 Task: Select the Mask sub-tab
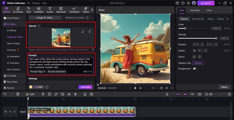tap(211, 19)
